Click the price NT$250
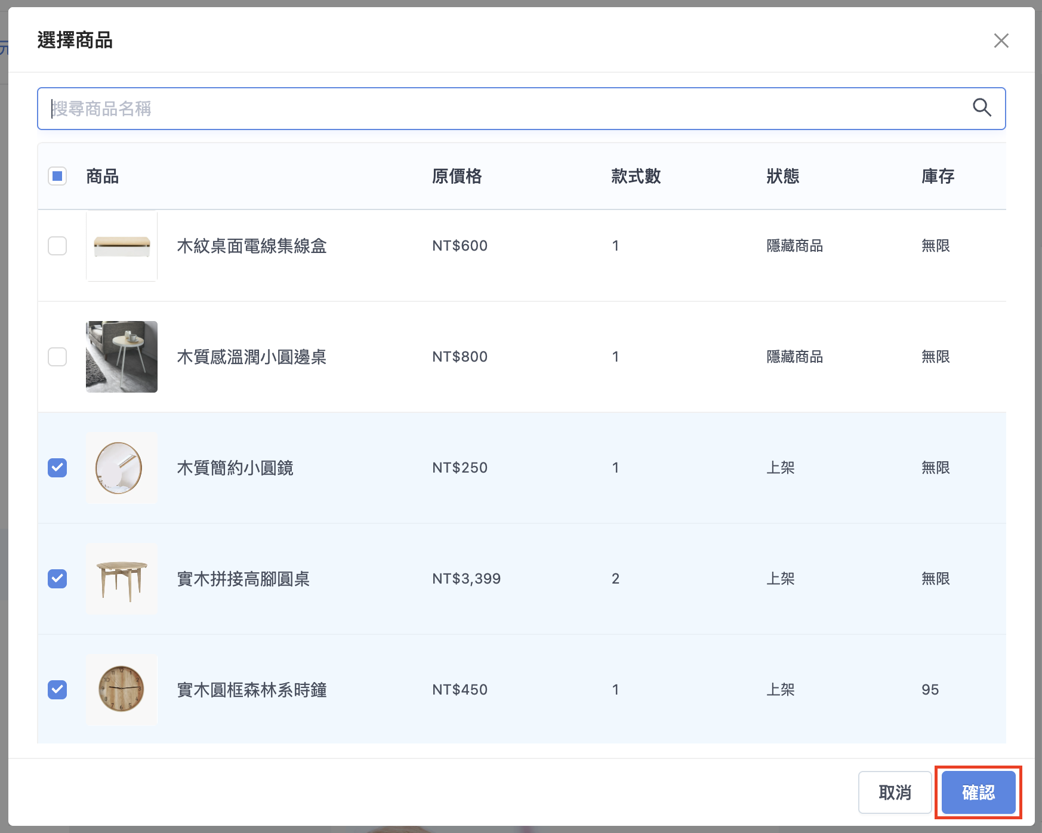The height and width of the screenshot is (833, 1042). 460,468
